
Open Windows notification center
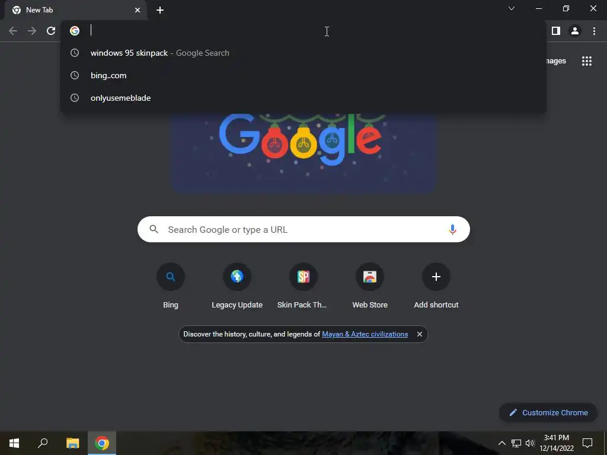pyautogui.click(x=587, y=443)
